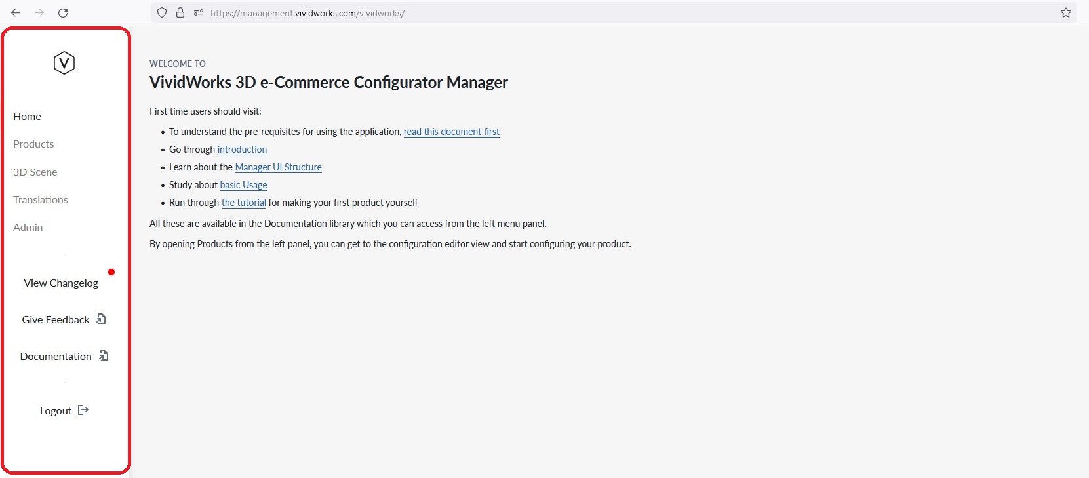The width and height of the screenshot is (1089, 478).
Task: Open the 3D Scene section
Action: pos(35,172)
